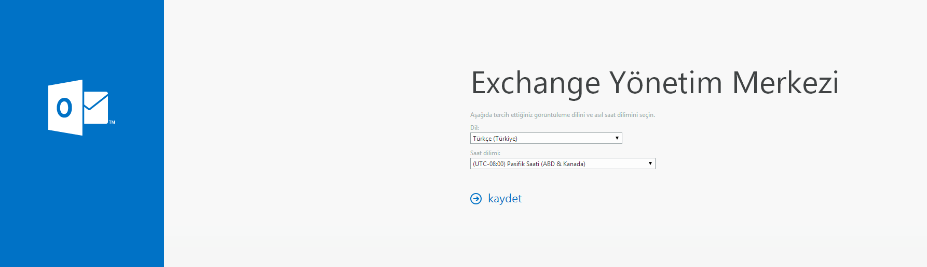Click the word Yönetim in the title
This screenshot has height=267, width=927.
(666, 83)
